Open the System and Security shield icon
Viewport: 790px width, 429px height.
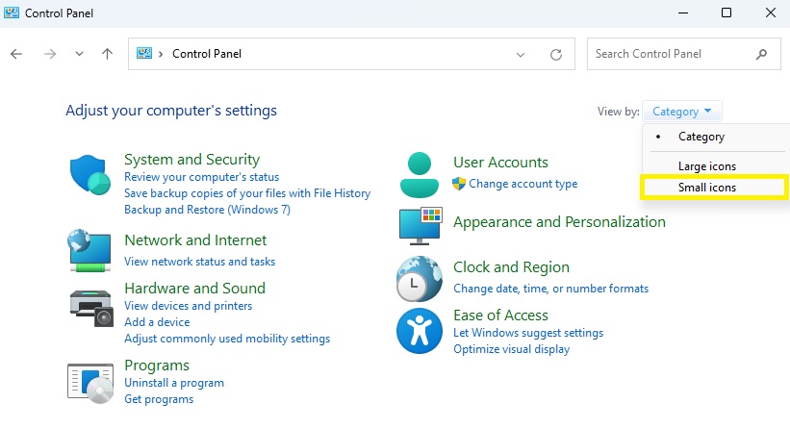pos(90,175)
